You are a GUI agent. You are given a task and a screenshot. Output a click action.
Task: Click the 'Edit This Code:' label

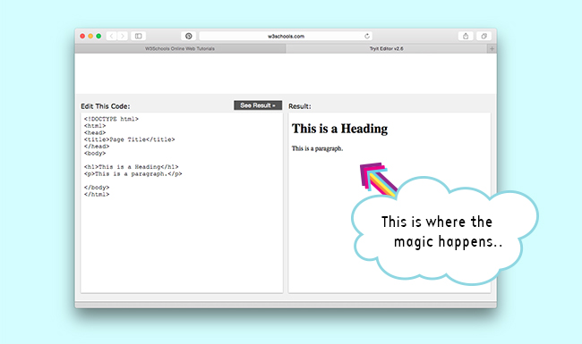[x=106, y=106]
